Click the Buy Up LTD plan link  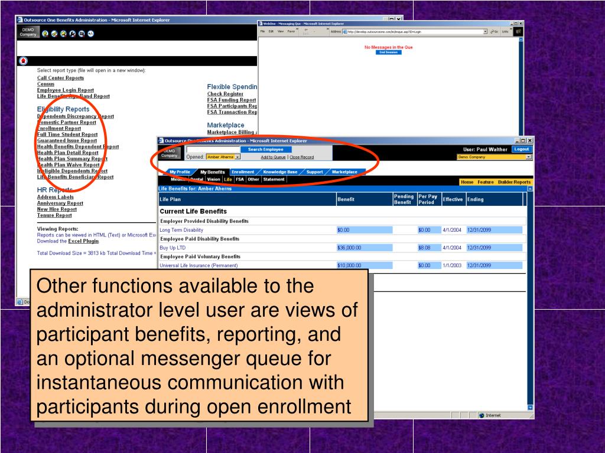tap(173, 248)
